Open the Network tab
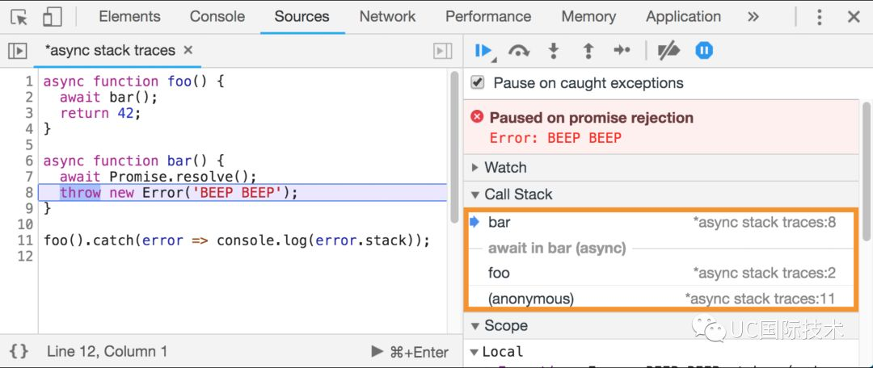This screenshot has width=873, height=368. click(x=387, y=17)
